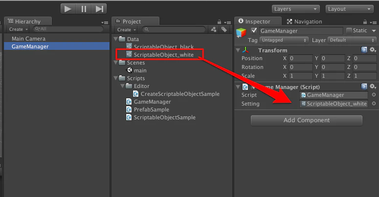Switch to the Navigation tab
Viewport: 379px width, 197px height.
click(x=305, y=22)
